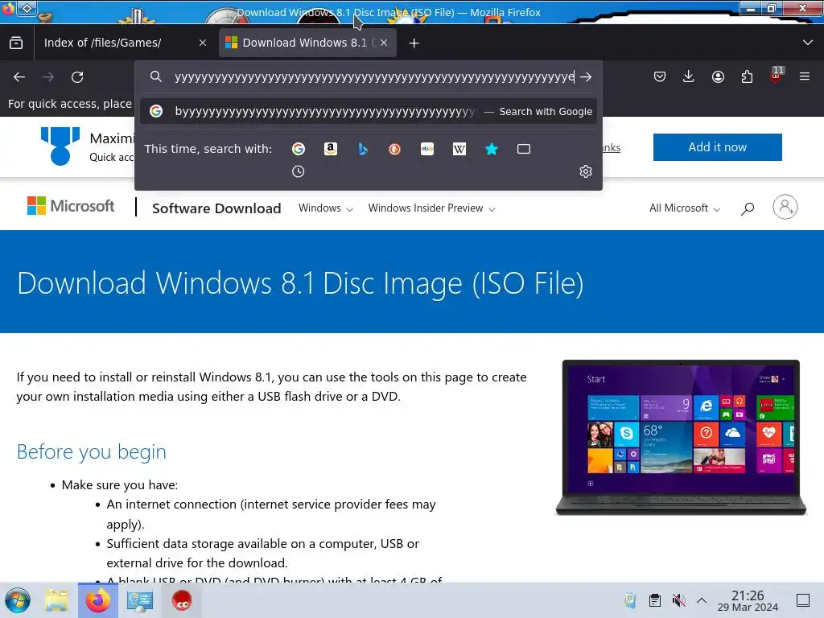Expand the Windows dropdown menu
The width and height of the screenshot is (824, 618).
[x=325, y=208]
